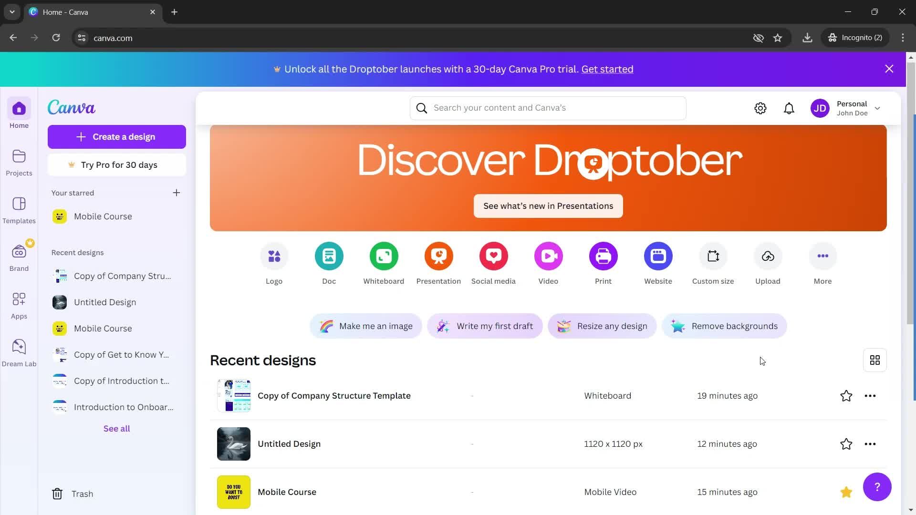The image size is (916, 515).
Task: Select the Presentation design type icon
Action: click(x=439, y=257)
